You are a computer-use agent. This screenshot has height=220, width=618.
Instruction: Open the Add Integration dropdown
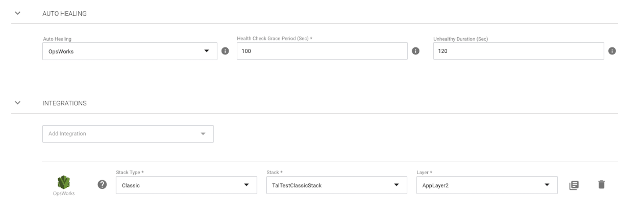(128, 134)
